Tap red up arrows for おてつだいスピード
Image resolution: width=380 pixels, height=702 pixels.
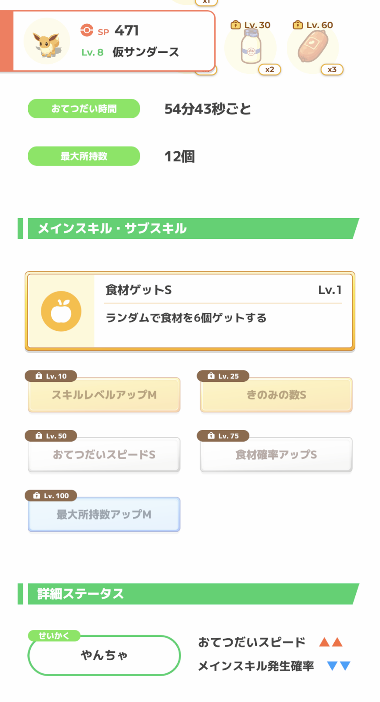(331, 642)
